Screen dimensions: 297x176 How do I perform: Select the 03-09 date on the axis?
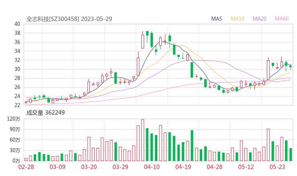click(x=58, y=167)
